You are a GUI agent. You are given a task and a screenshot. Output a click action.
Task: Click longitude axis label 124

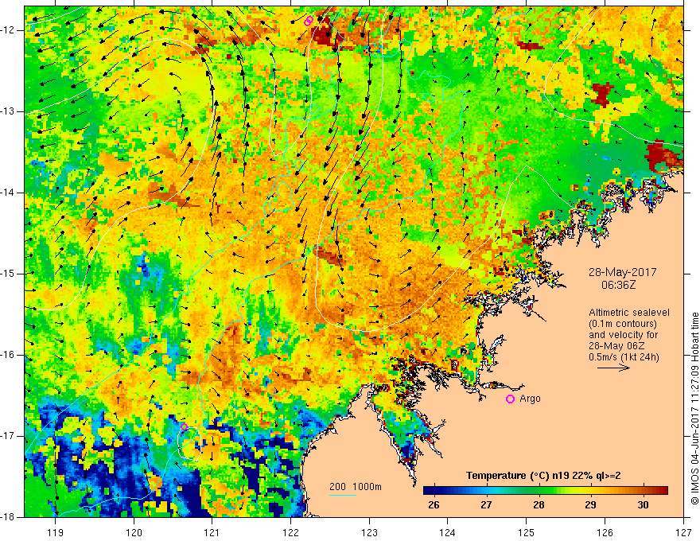(448, 532)
